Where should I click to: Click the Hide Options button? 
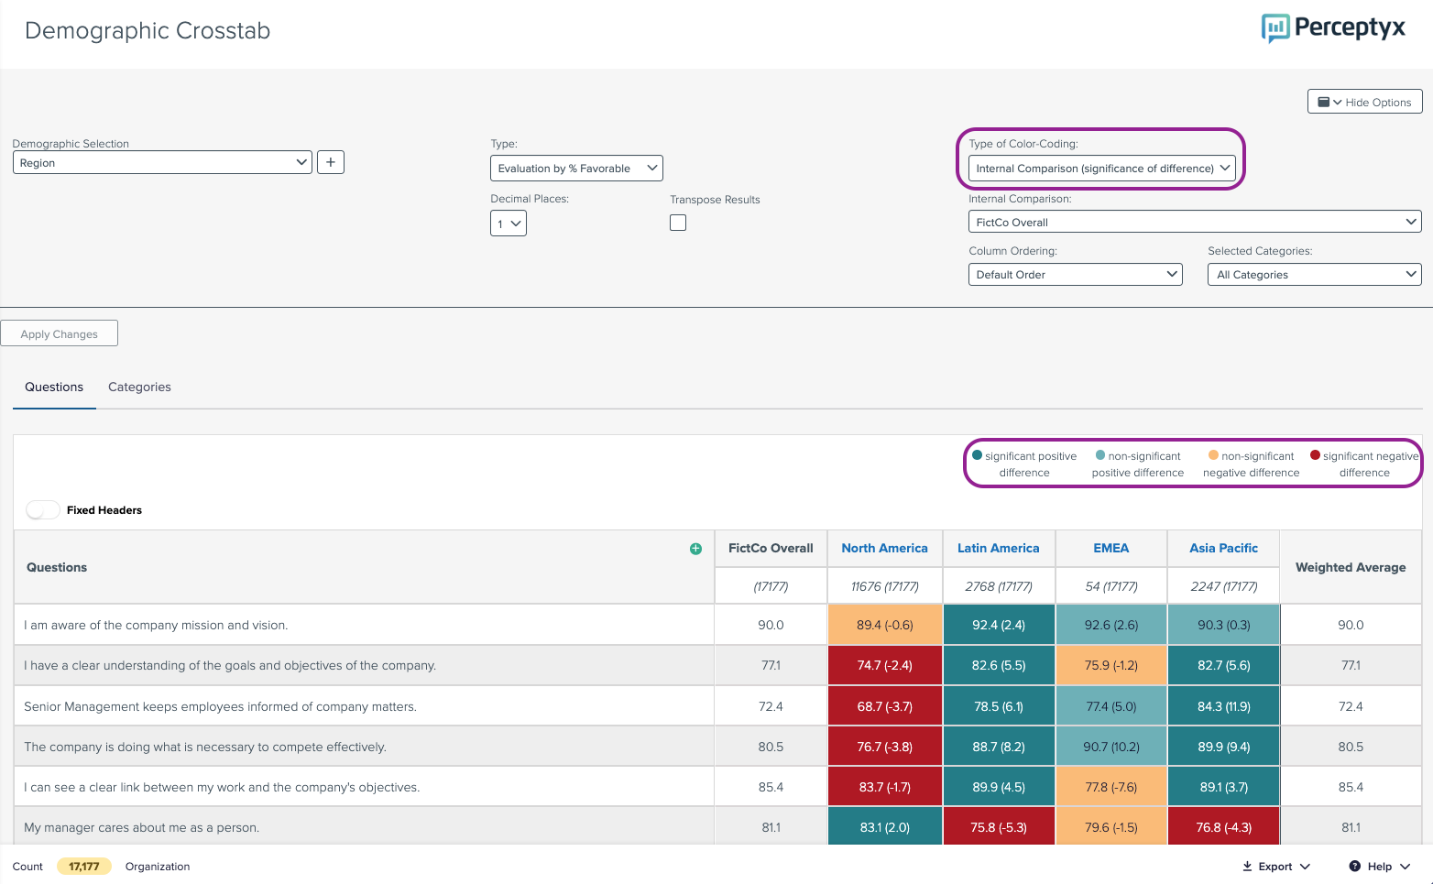[x=1365, y=102]
